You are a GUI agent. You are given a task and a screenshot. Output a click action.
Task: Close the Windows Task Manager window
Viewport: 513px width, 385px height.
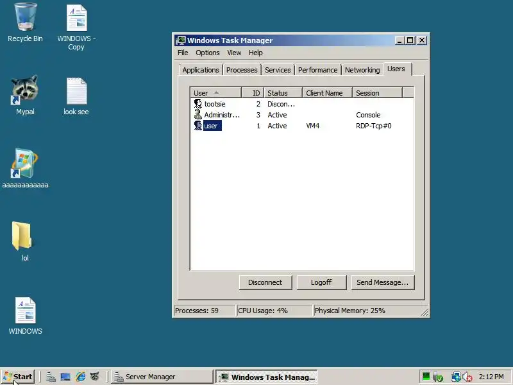422,40
